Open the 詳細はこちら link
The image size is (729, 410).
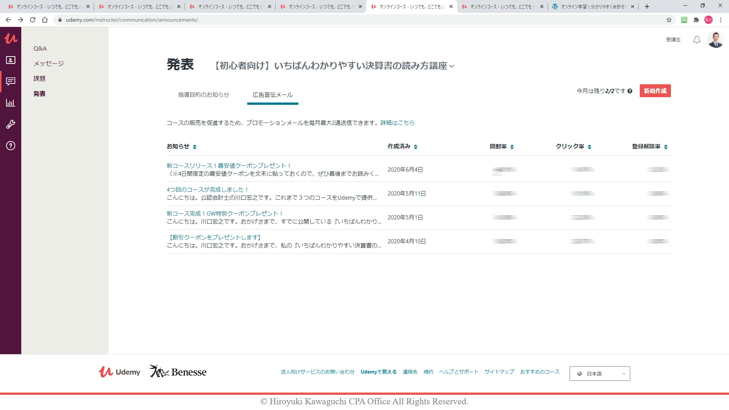[x=398, y=123]
